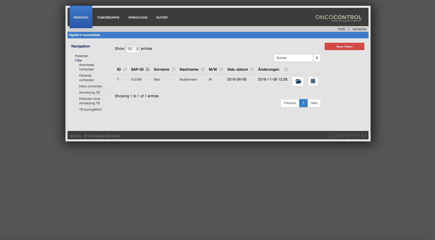The image size is (435, 240).
Task: Apply the TB durchgeführt filter
Action: 90,110
